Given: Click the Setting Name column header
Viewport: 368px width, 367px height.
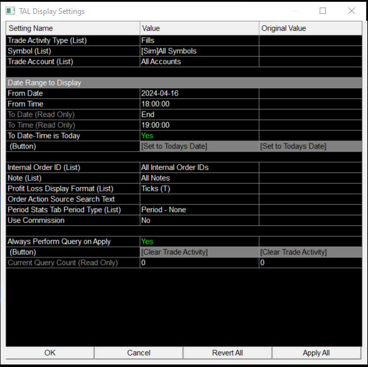Looking at the screenshot, I should tap(73, 28).
